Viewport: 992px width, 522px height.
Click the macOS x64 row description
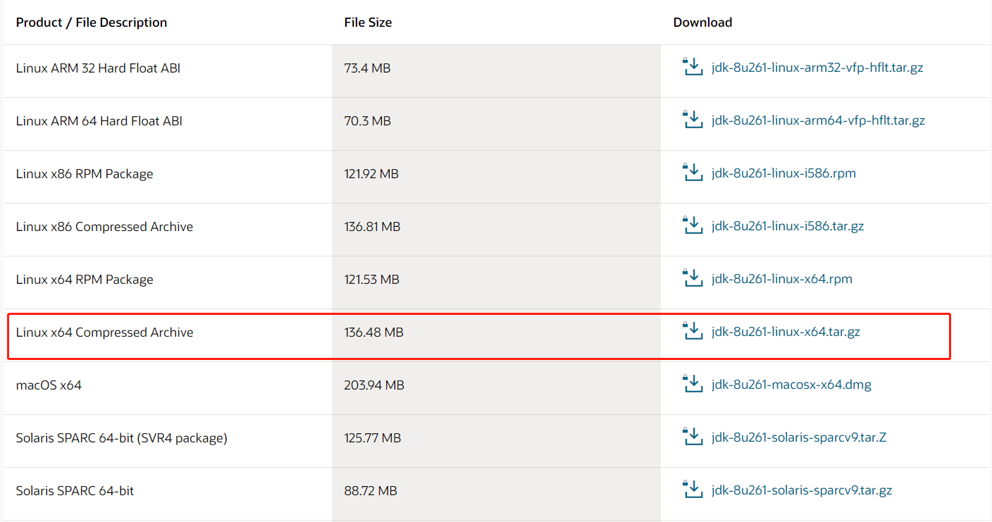(49, 385)
